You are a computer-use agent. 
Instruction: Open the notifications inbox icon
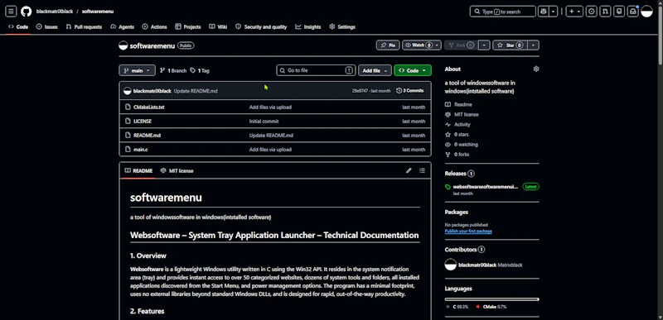coord(633,12)
